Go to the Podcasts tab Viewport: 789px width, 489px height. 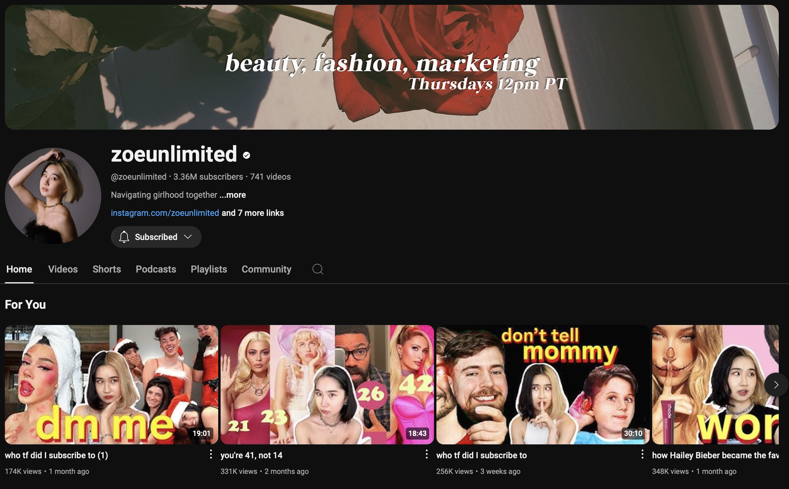click(156, 269)
